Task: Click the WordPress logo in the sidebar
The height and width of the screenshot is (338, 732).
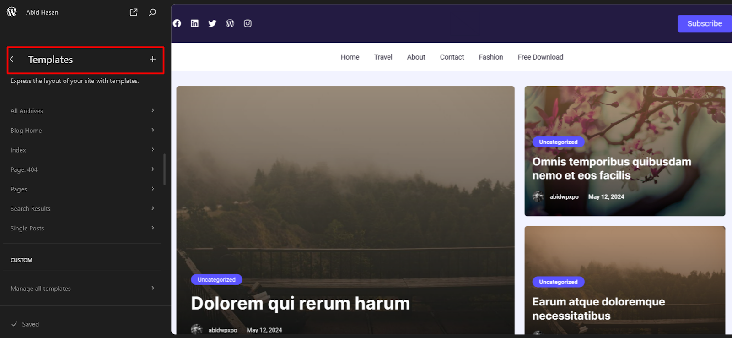Action: click(12, 12)
